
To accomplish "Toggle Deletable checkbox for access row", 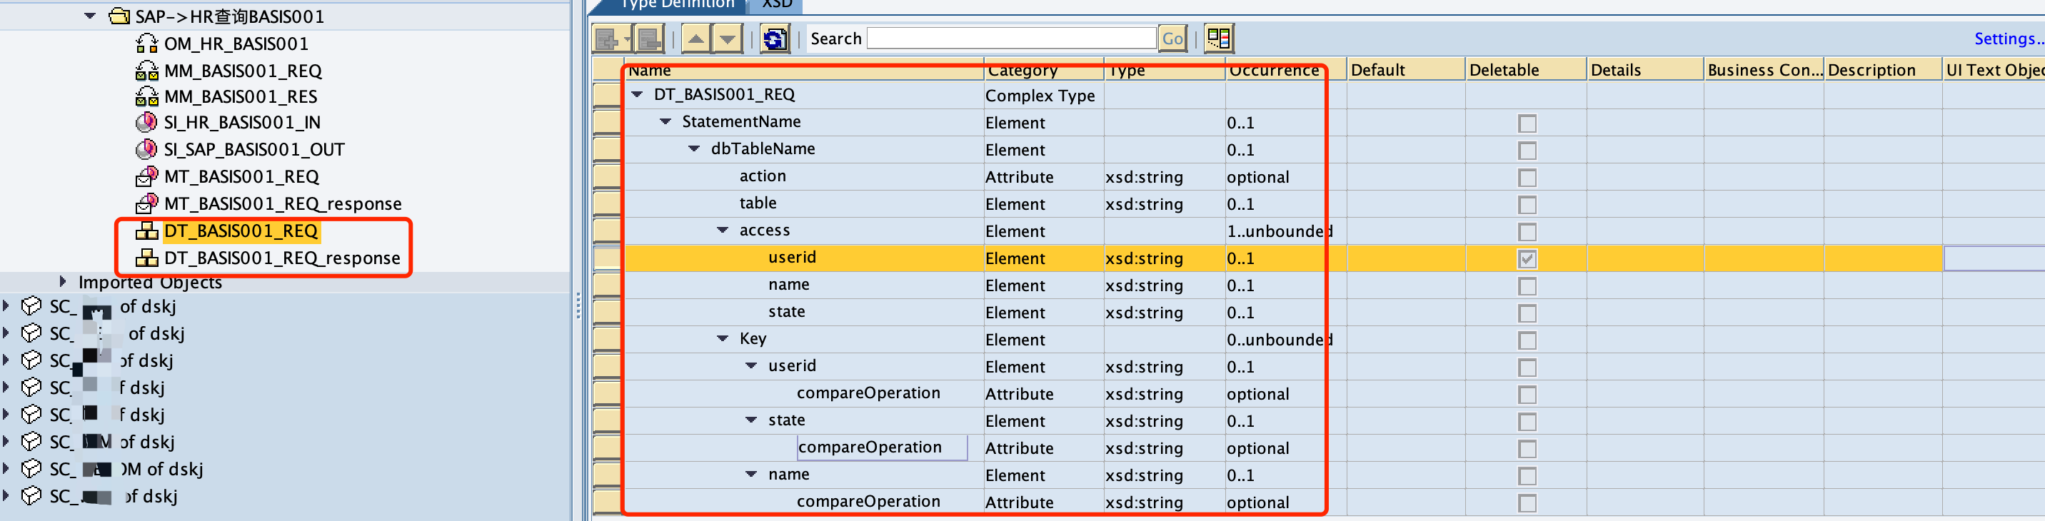I will coord(1527,231).
